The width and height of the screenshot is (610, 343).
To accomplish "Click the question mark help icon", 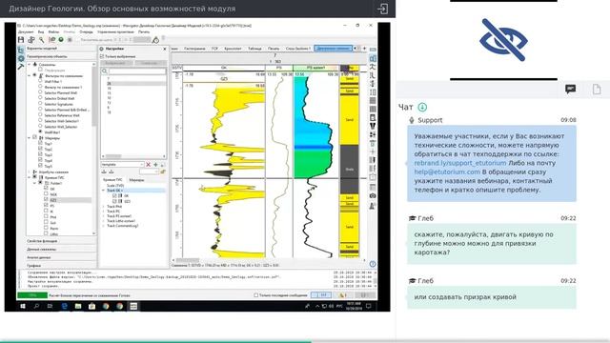I will pyautogui.click(x=373, y=264).
